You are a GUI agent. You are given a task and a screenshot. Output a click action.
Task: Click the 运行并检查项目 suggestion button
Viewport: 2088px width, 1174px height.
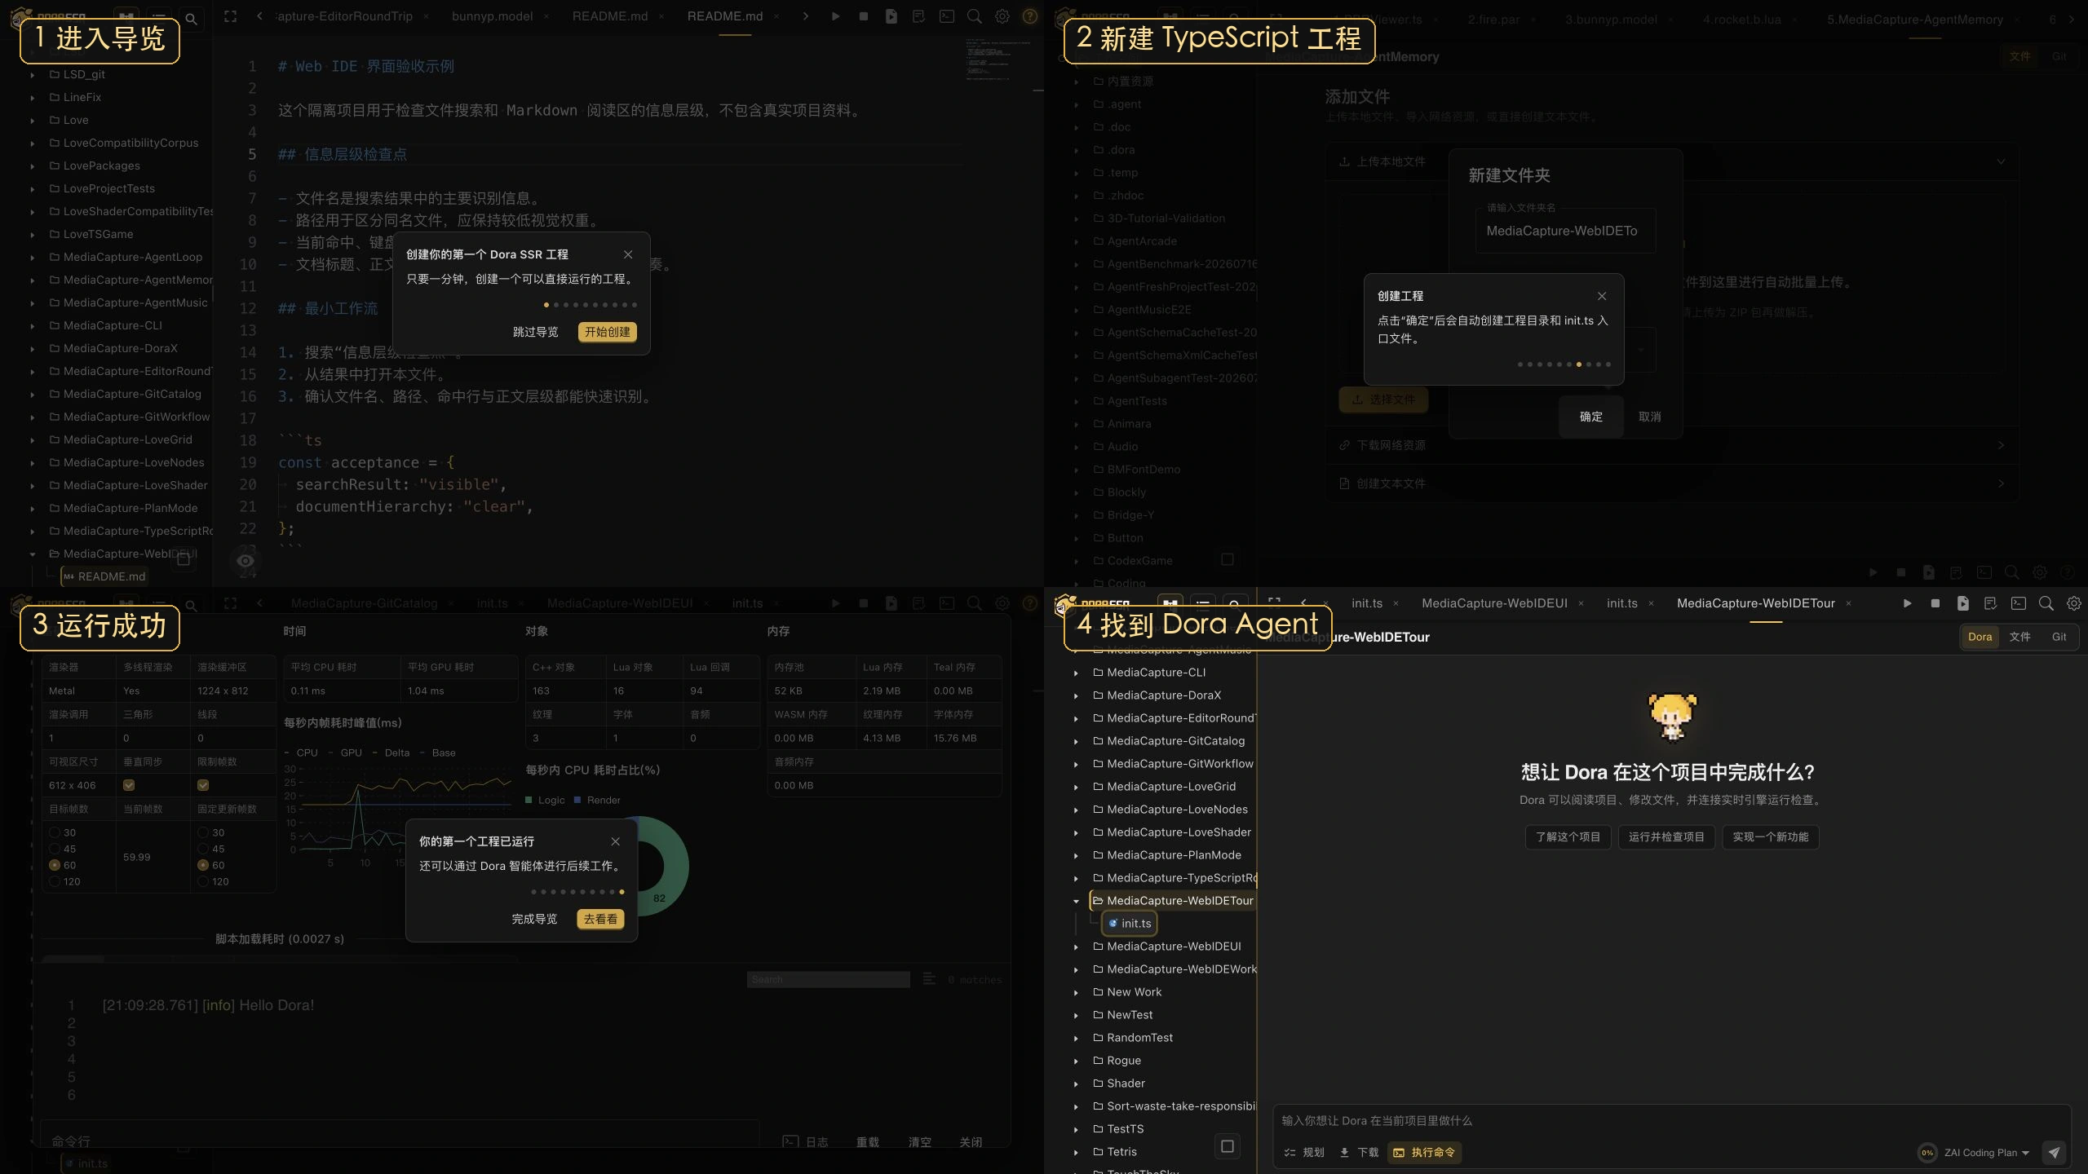(x=1666, y=836)
